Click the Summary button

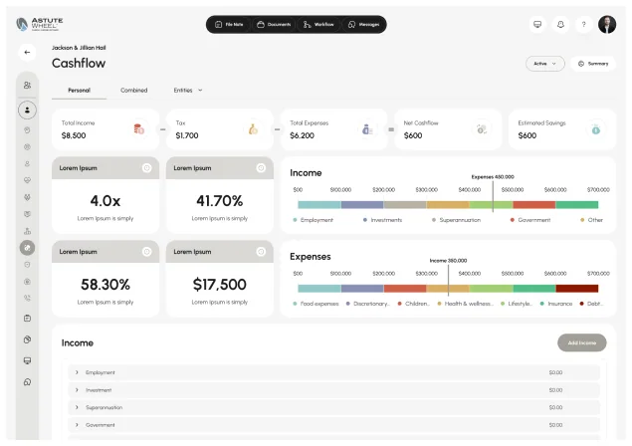[593, 64]
